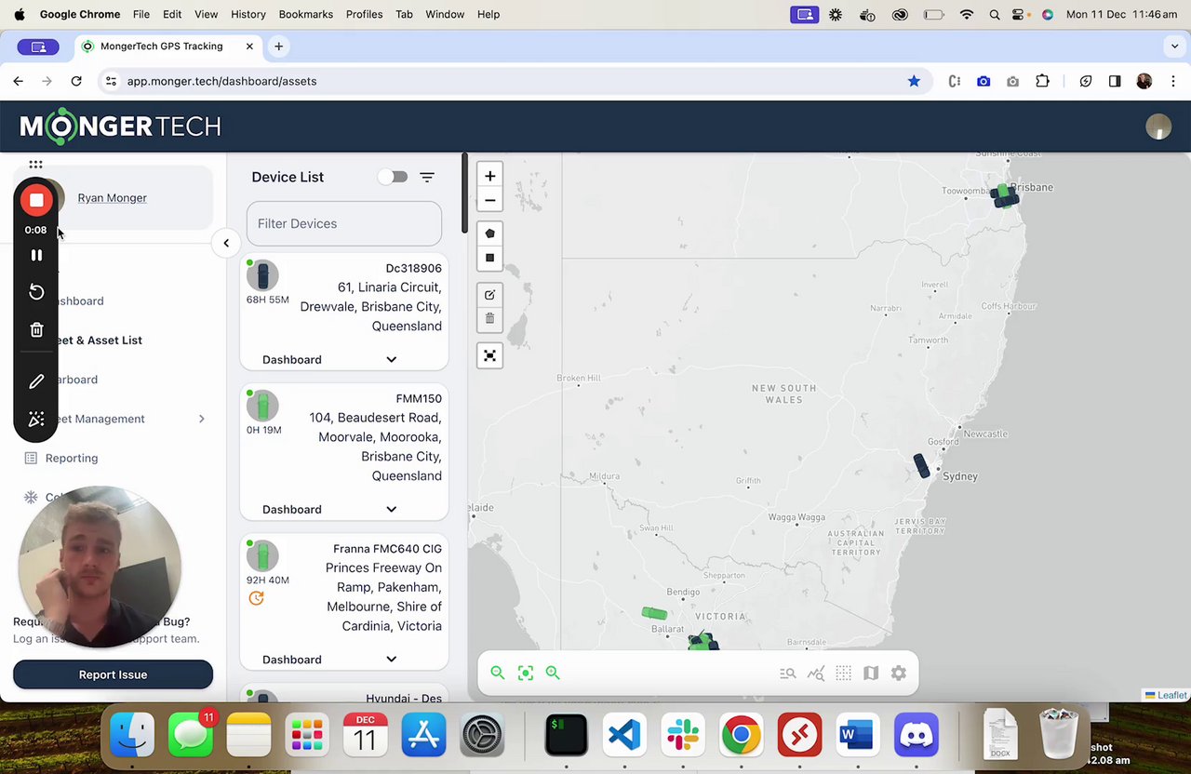Zoom in the map with the plus button
The height and width of the screenshot is (774, 1191).
point(489,176)
